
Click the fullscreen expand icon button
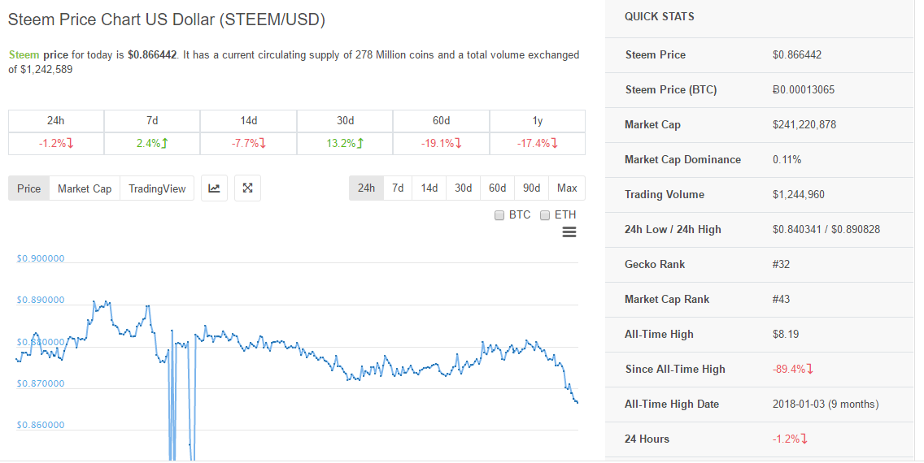247,188
